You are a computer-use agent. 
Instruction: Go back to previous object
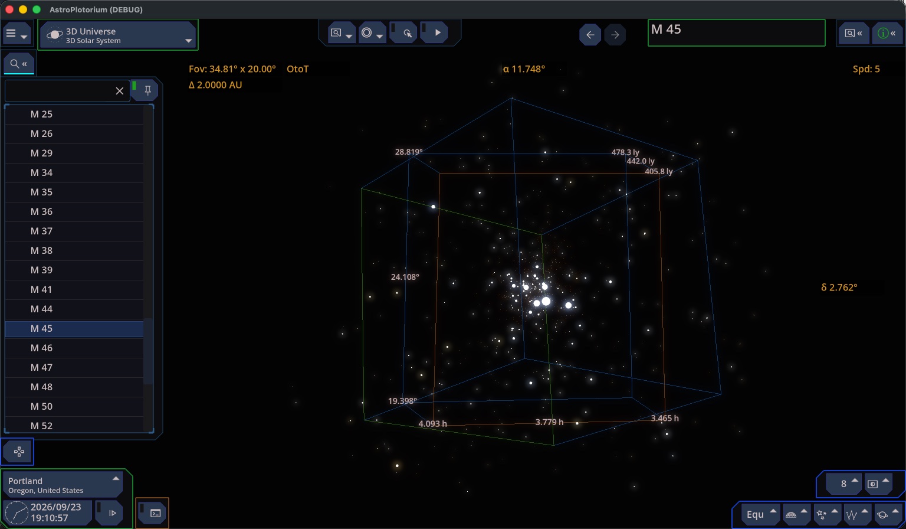click(590, 35)
